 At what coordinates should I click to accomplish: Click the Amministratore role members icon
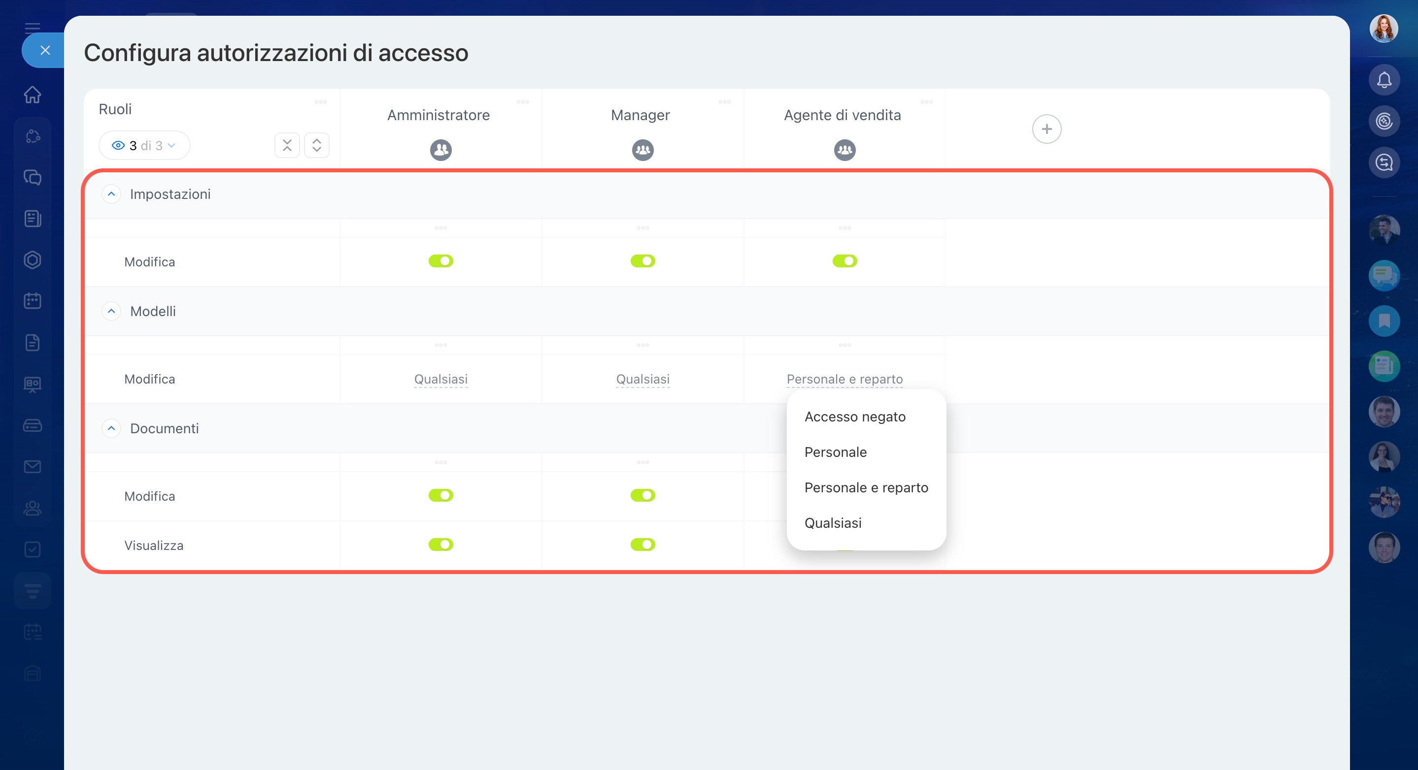tap(440, 150)
